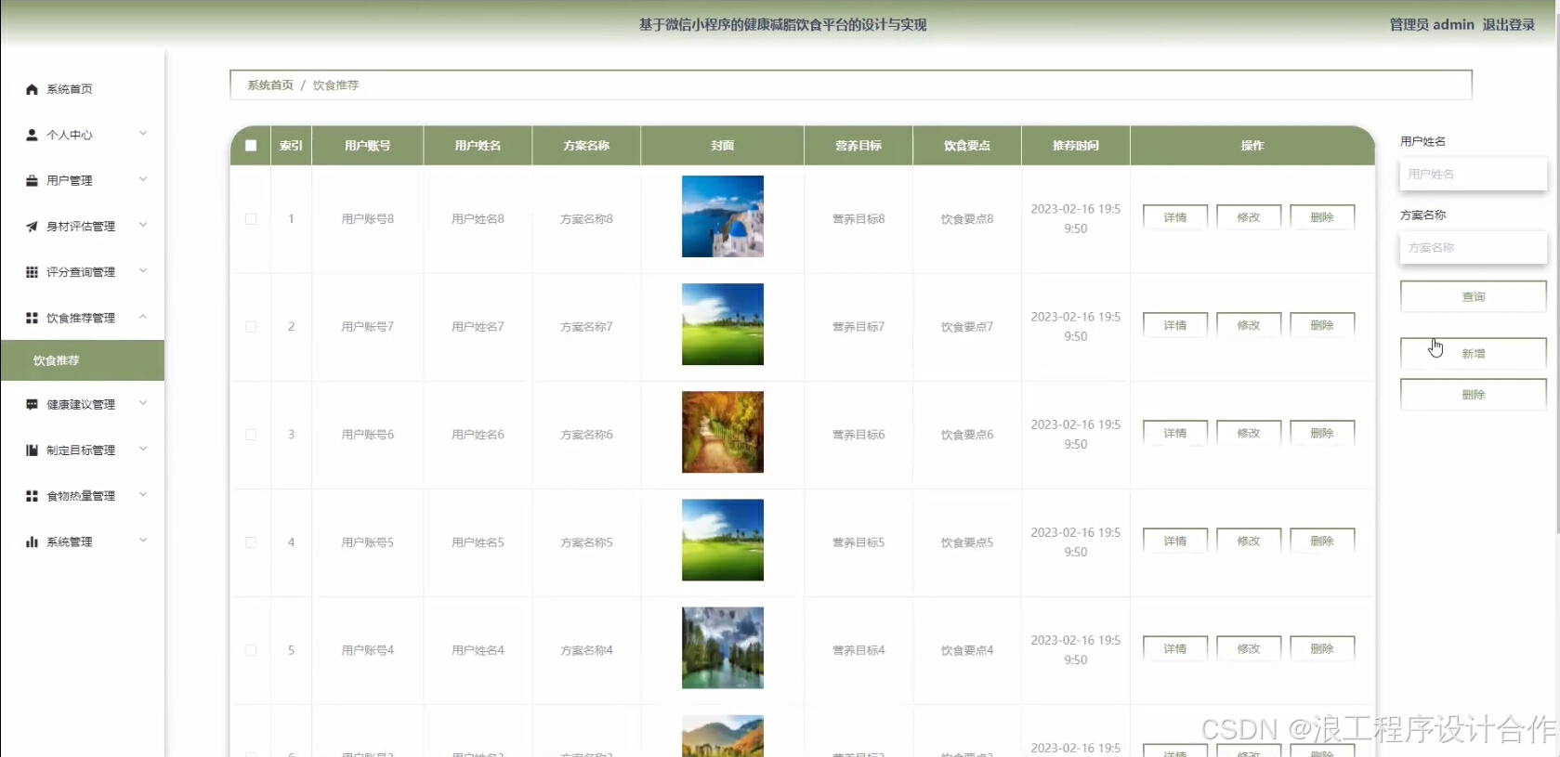The height and width of the screenshot is (757, 1560).
Task: Click the cell 饮食要点5
Action: tap(967, 542)
